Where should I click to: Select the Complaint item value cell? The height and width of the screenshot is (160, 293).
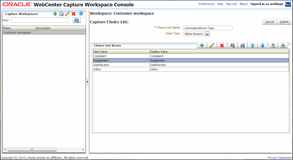pyautogui.click(x=121, y=56)
